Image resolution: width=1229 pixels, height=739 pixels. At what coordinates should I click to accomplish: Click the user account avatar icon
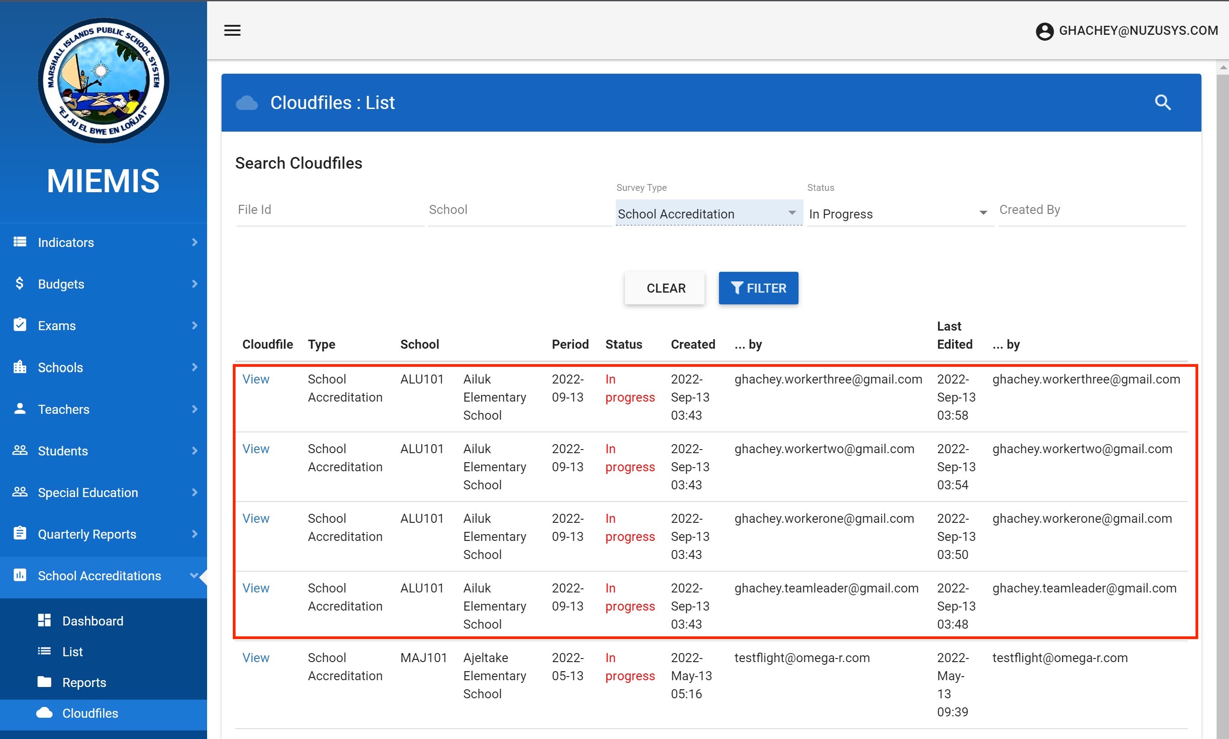(x=1045, y=31)
